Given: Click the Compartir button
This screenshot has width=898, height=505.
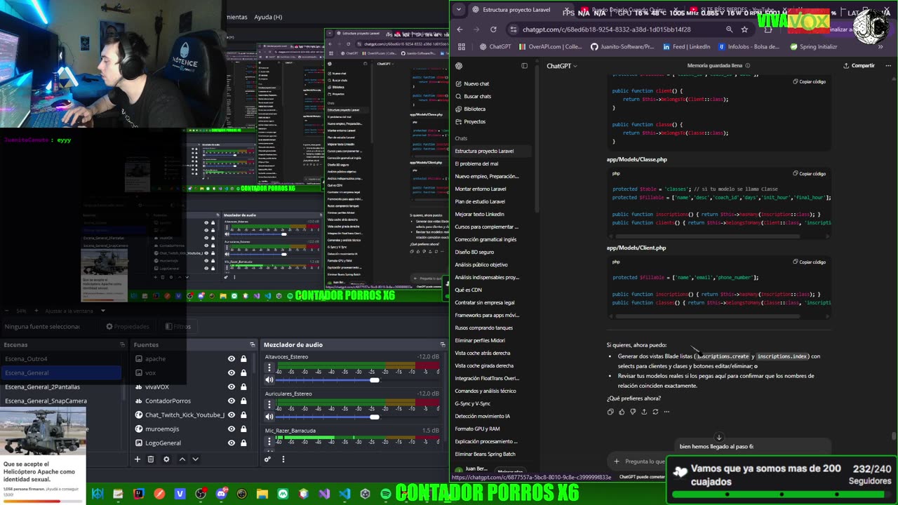Looking at the screenshot, I should coord(859,66).
